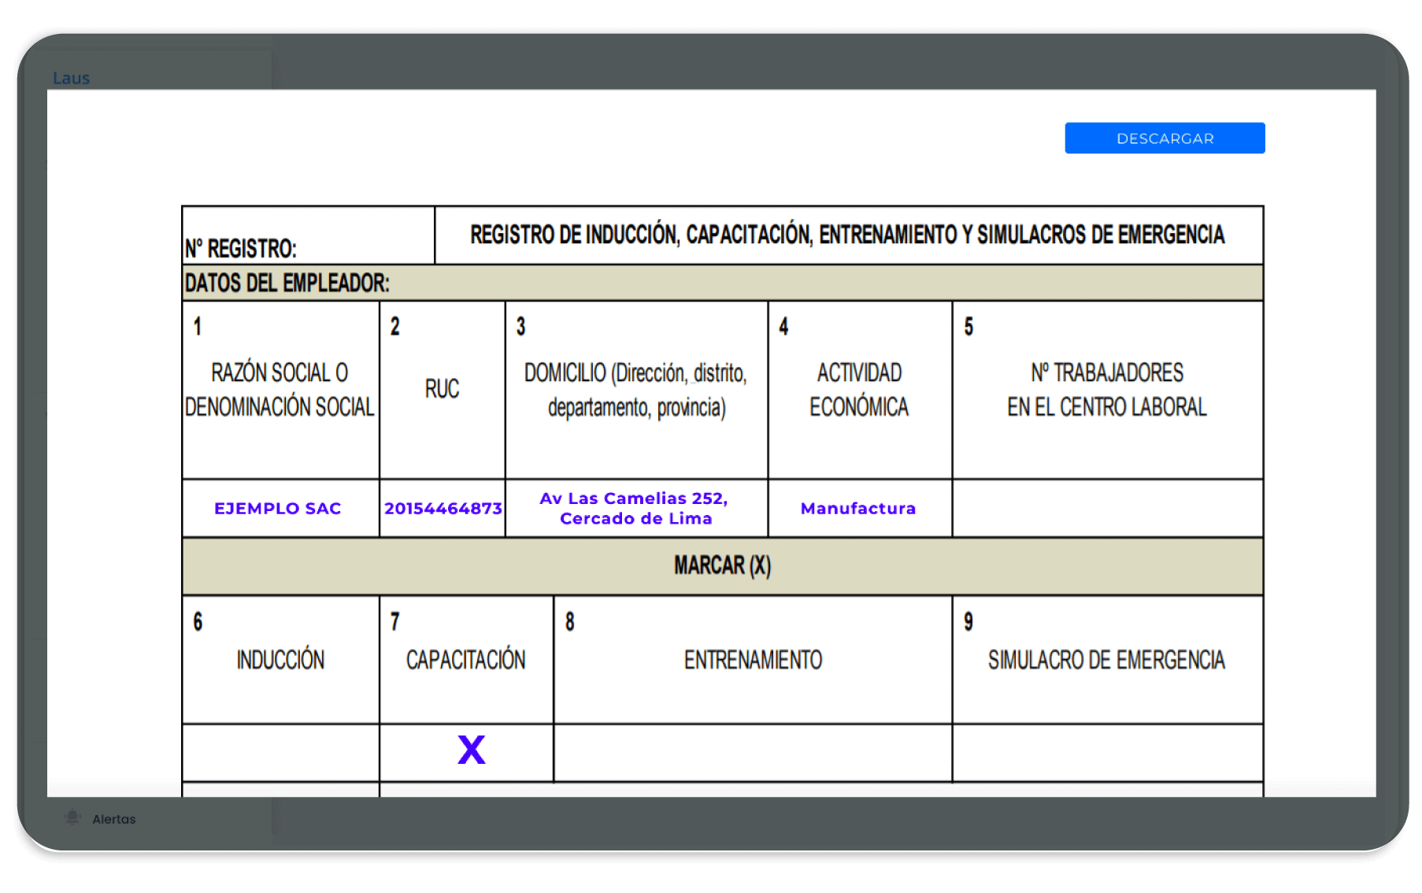The width and height of the screenshot is (1422, 893).
Task: Mark the empty cell under Inducción
Action: (x=280, y=752)
